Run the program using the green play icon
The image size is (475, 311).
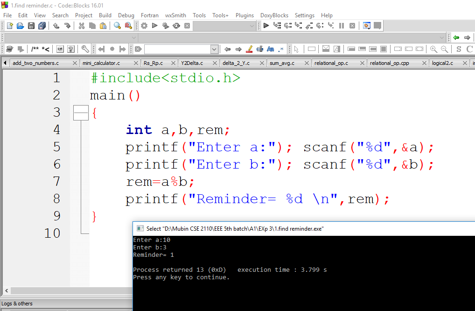[x=154, y=26]
